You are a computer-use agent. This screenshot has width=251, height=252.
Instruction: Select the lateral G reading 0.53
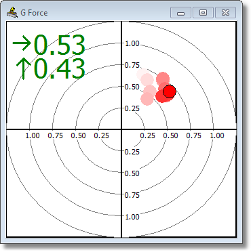tap(59, 45)
